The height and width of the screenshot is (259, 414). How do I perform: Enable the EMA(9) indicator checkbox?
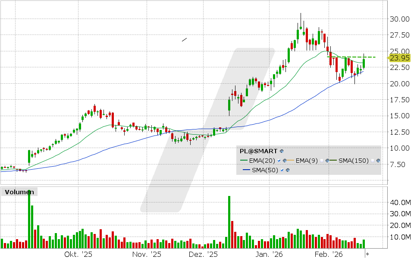coord(322,161)
